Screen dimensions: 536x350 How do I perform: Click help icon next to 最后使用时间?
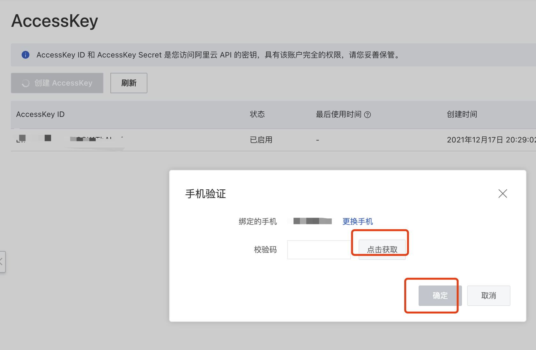tap(368, 115)
